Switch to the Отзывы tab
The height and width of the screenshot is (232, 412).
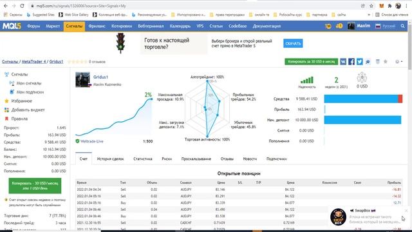coord(227,159)
